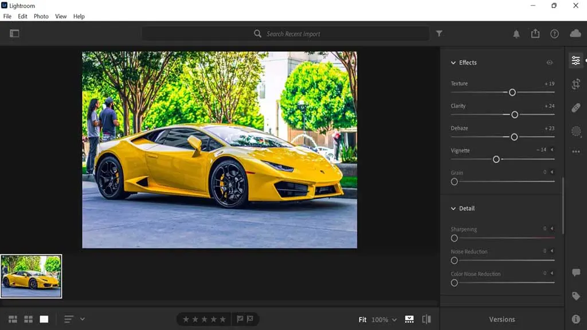Open the help question mark icon

(554, 34)
